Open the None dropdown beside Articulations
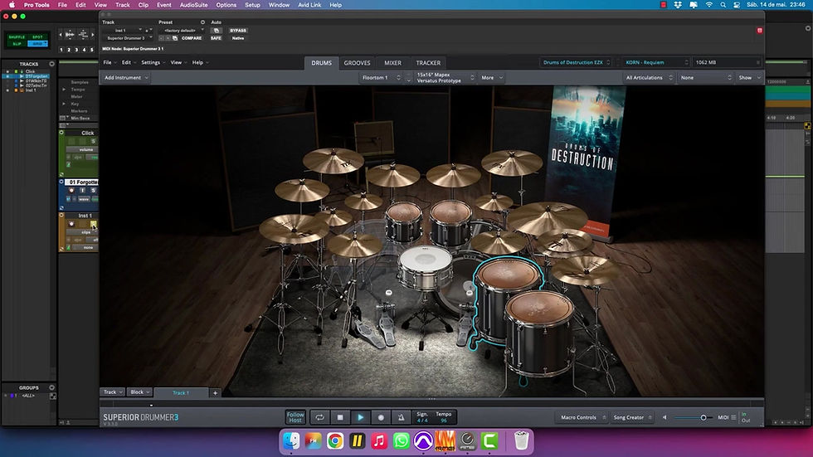Viewport: 813px width, 457px height. click(x=705, y=78)
